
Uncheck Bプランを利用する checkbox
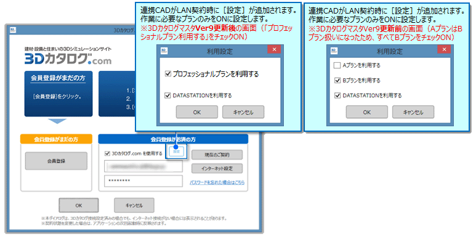pos(337,81)
